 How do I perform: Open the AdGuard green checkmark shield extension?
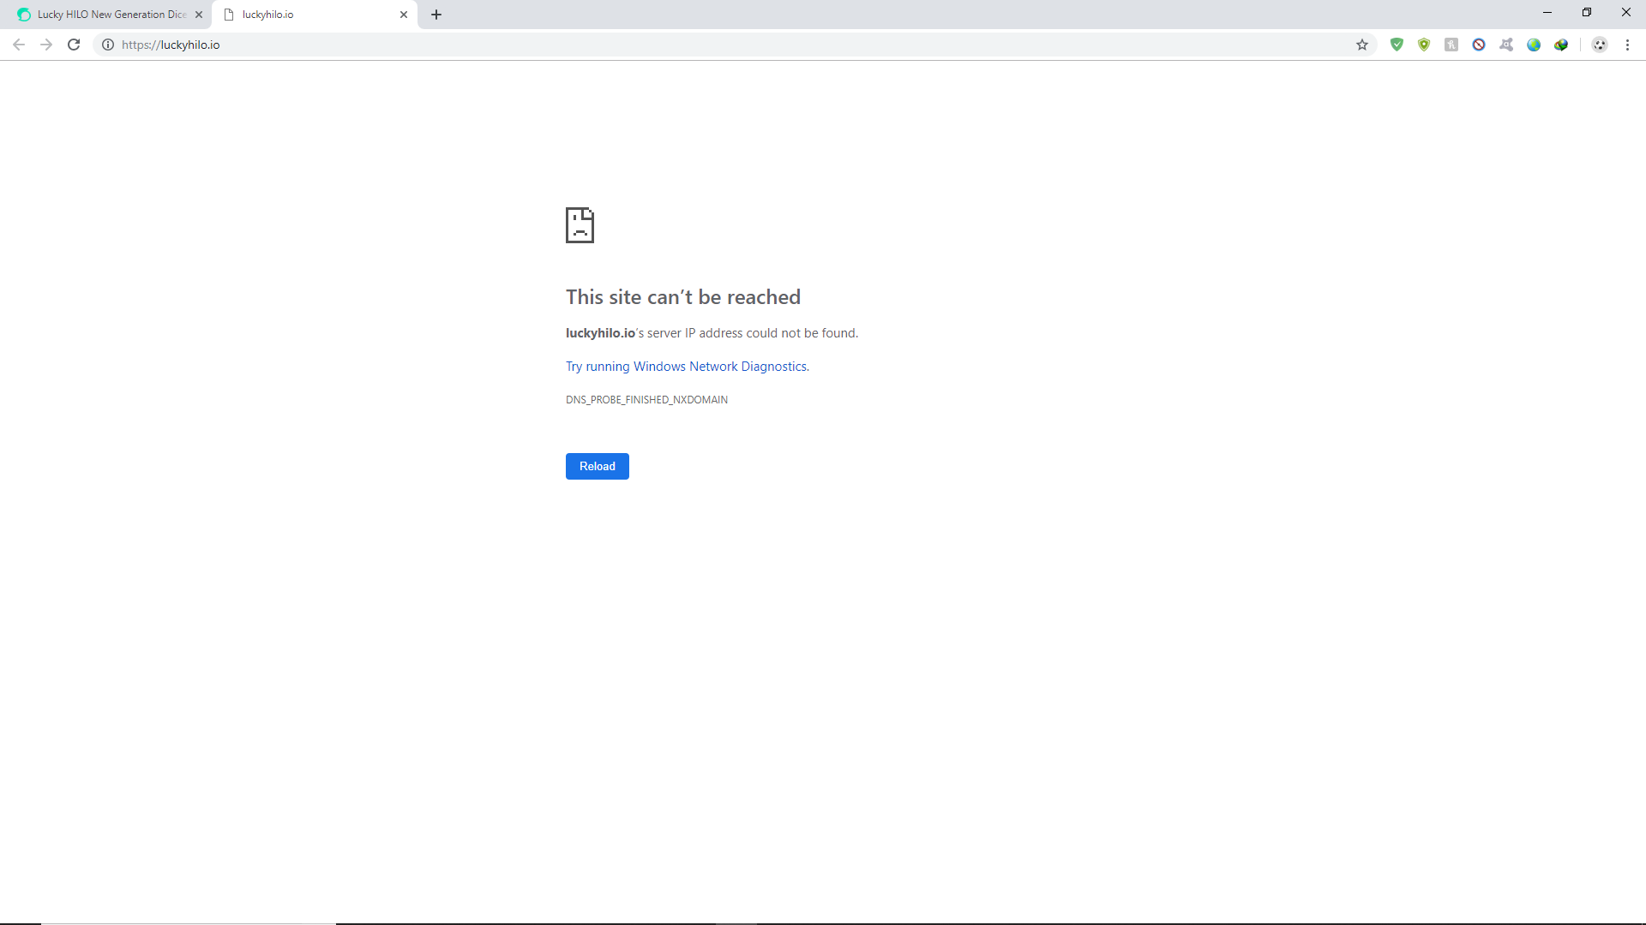click(x=1397, y=45)
